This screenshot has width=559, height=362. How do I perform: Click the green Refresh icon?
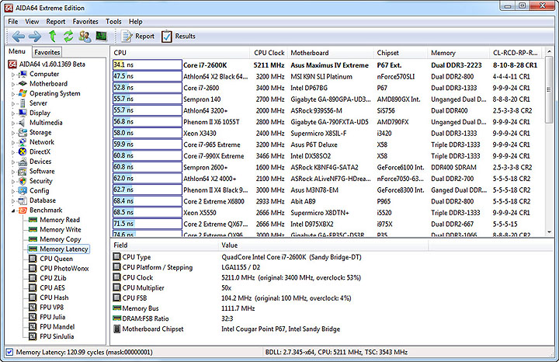coord(68,36)
